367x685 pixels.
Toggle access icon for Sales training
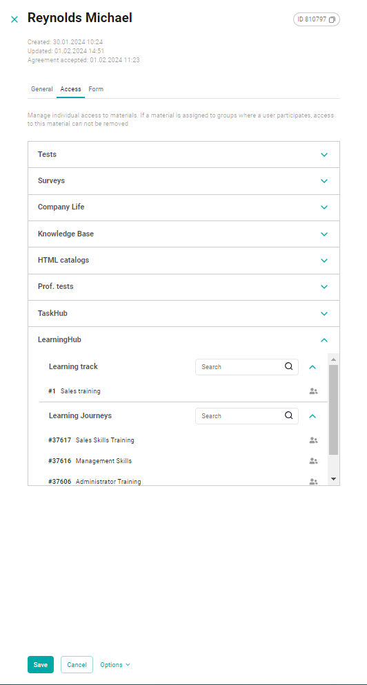coord(313,391)
